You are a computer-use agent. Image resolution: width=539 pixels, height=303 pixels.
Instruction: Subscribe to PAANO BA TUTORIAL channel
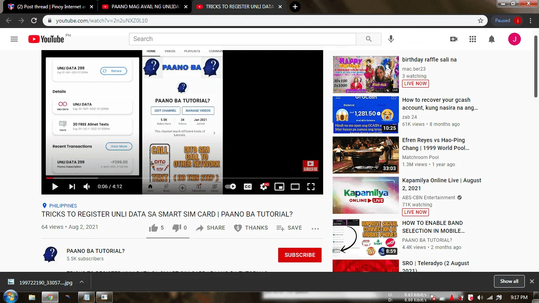[x=300, y=255]
